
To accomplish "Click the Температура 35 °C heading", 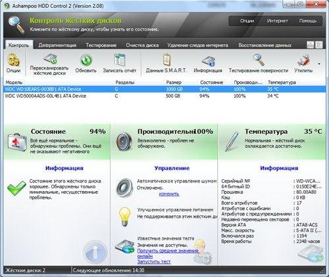I will pyautogui.click(x=284, y=131).
